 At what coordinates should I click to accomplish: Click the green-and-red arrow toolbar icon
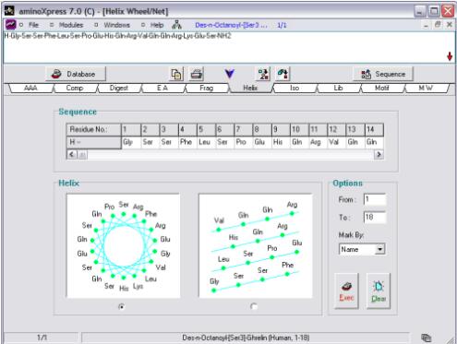point(283,74)
